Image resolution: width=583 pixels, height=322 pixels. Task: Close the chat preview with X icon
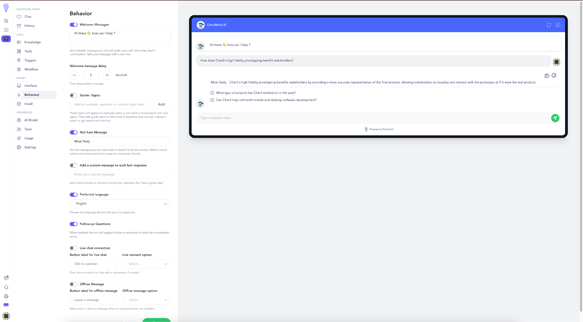point(558,25)
